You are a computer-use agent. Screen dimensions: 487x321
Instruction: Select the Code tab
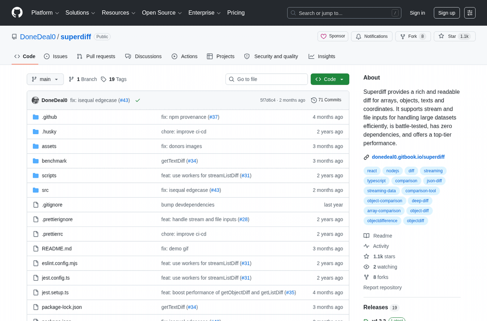click(25, 56)
